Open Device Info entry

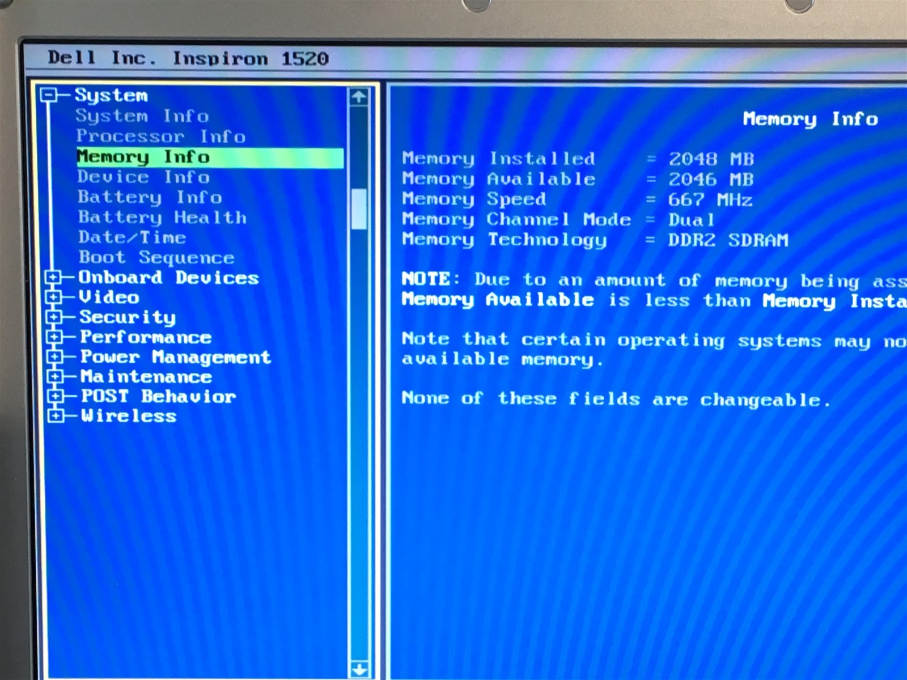click(143, 177)
